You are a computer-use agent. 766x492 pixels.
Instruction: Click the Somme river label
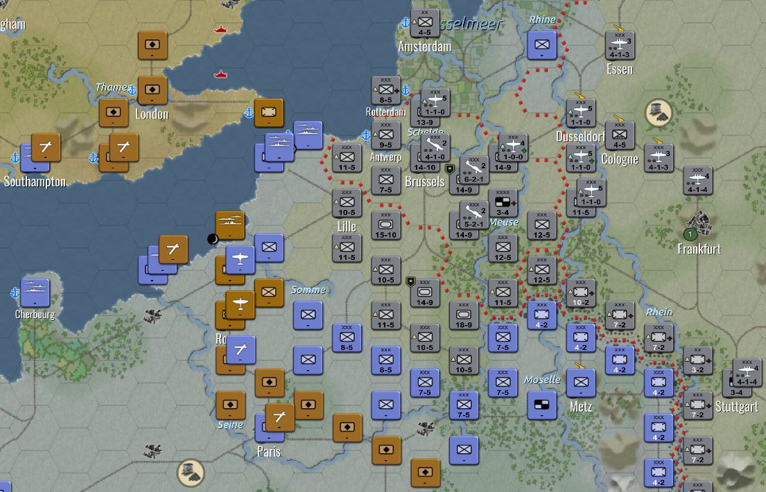308,290
